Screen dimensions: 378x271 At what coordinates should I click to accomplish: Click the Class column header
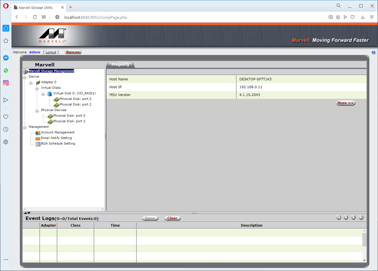coord(75,225)
